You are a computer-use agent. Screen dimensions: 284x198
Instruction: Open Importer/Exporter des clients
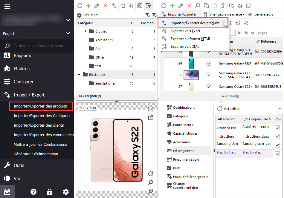[39, 125]
